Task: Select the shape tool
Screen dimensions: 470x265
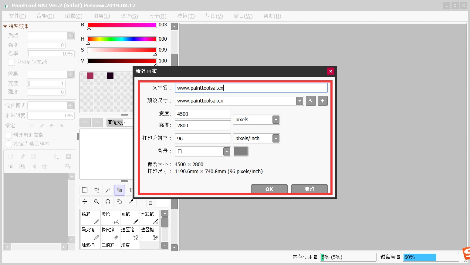Action: tap(120, 190)
